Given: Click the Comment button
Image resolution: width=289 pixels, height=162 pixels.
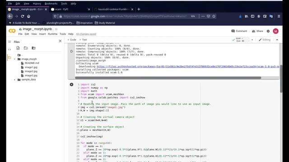Looking at the screenshot, I should (x=239, y=31).
